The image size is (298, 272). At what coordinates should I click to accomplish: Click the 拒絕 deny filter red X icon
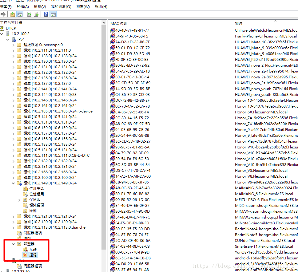pyautogui.click(x=25, y=255)
